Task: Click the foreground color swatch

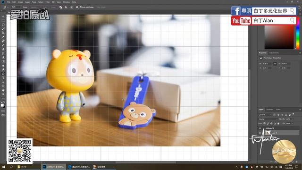Action: click(x=2, y=105)
